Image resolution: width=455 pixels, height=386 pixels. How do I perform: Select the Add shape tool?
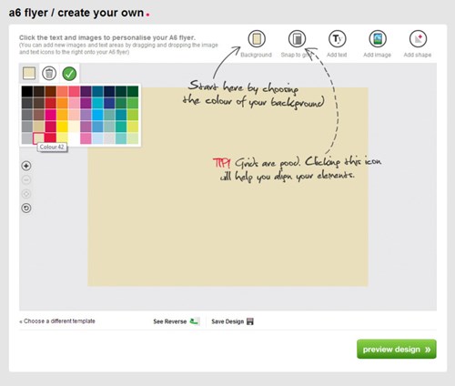(418, 39)
